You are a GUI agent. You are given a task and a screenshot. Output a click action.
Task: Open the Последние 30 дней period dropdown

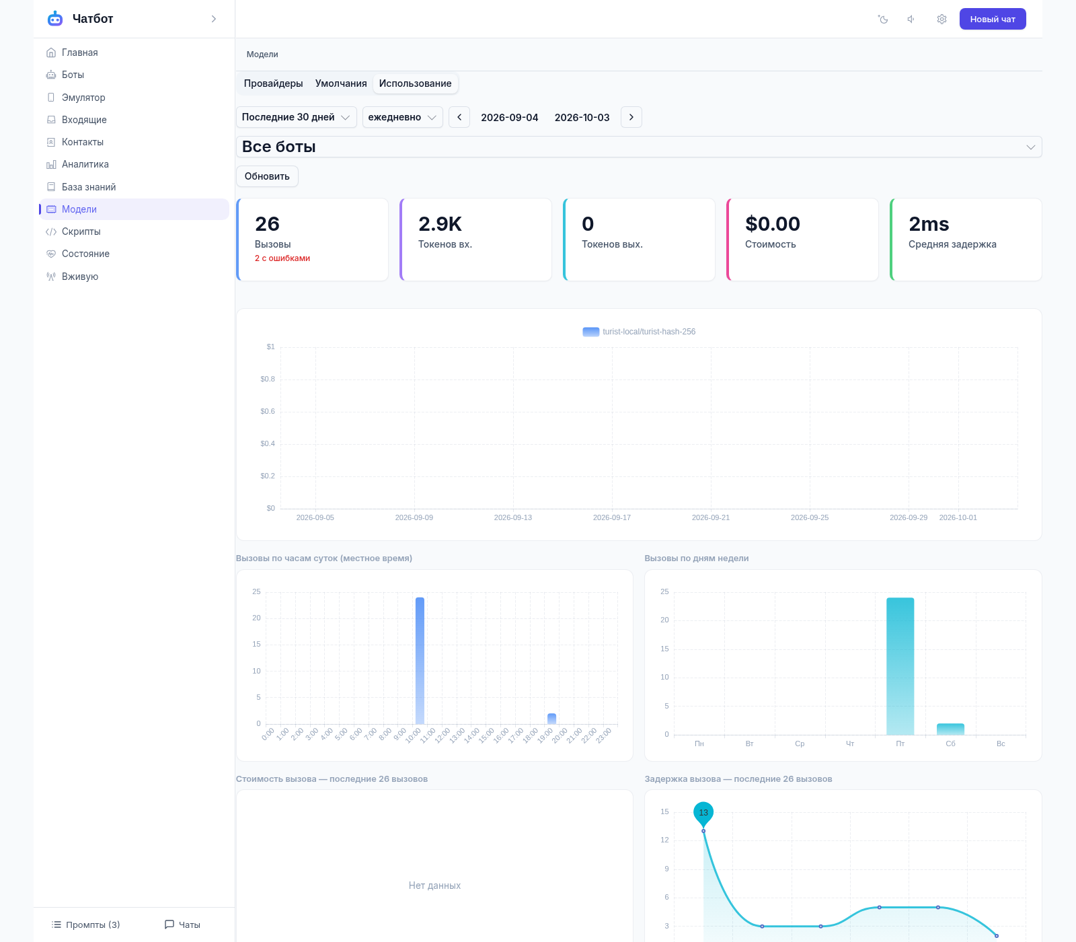(x=297, y=117)
